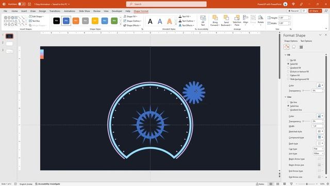
Task: Select Gradient line radio button
Action: [x=288, y=110]
